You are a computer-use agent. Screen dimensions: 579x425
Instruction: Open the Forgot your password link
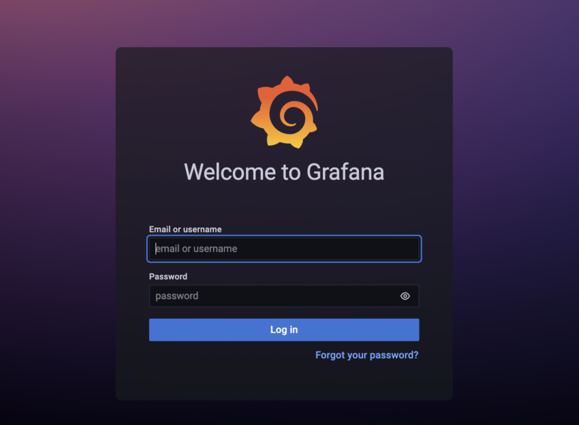pos(366,355)
